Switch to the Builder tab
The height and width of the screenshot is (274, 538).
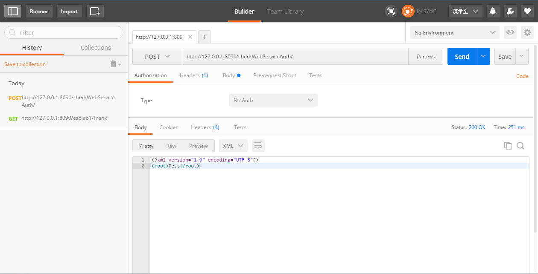click(x=244, y=12)
